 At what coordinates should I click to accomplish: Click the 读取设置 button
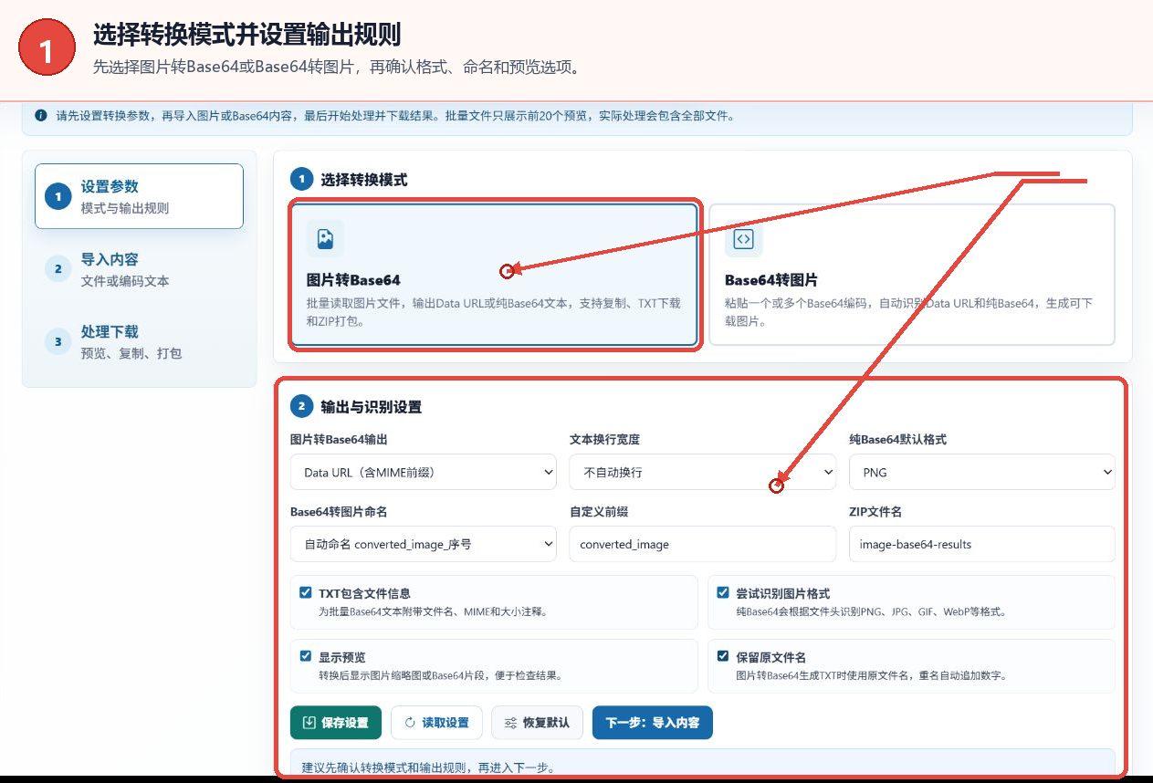[436, 723]
